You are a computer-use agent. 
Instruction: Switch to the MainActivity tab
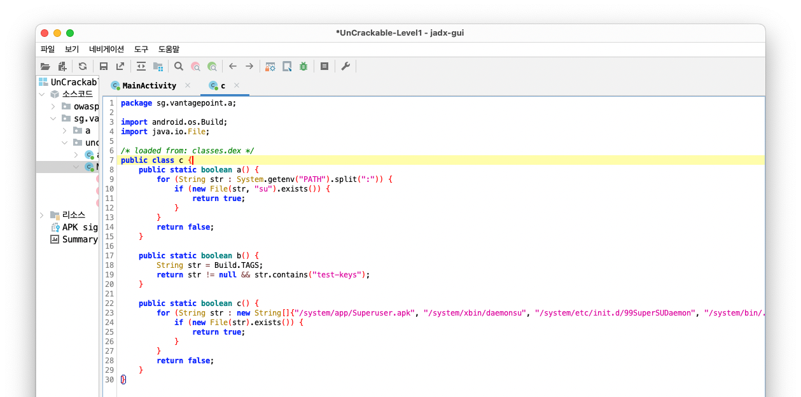pos(150,85)
